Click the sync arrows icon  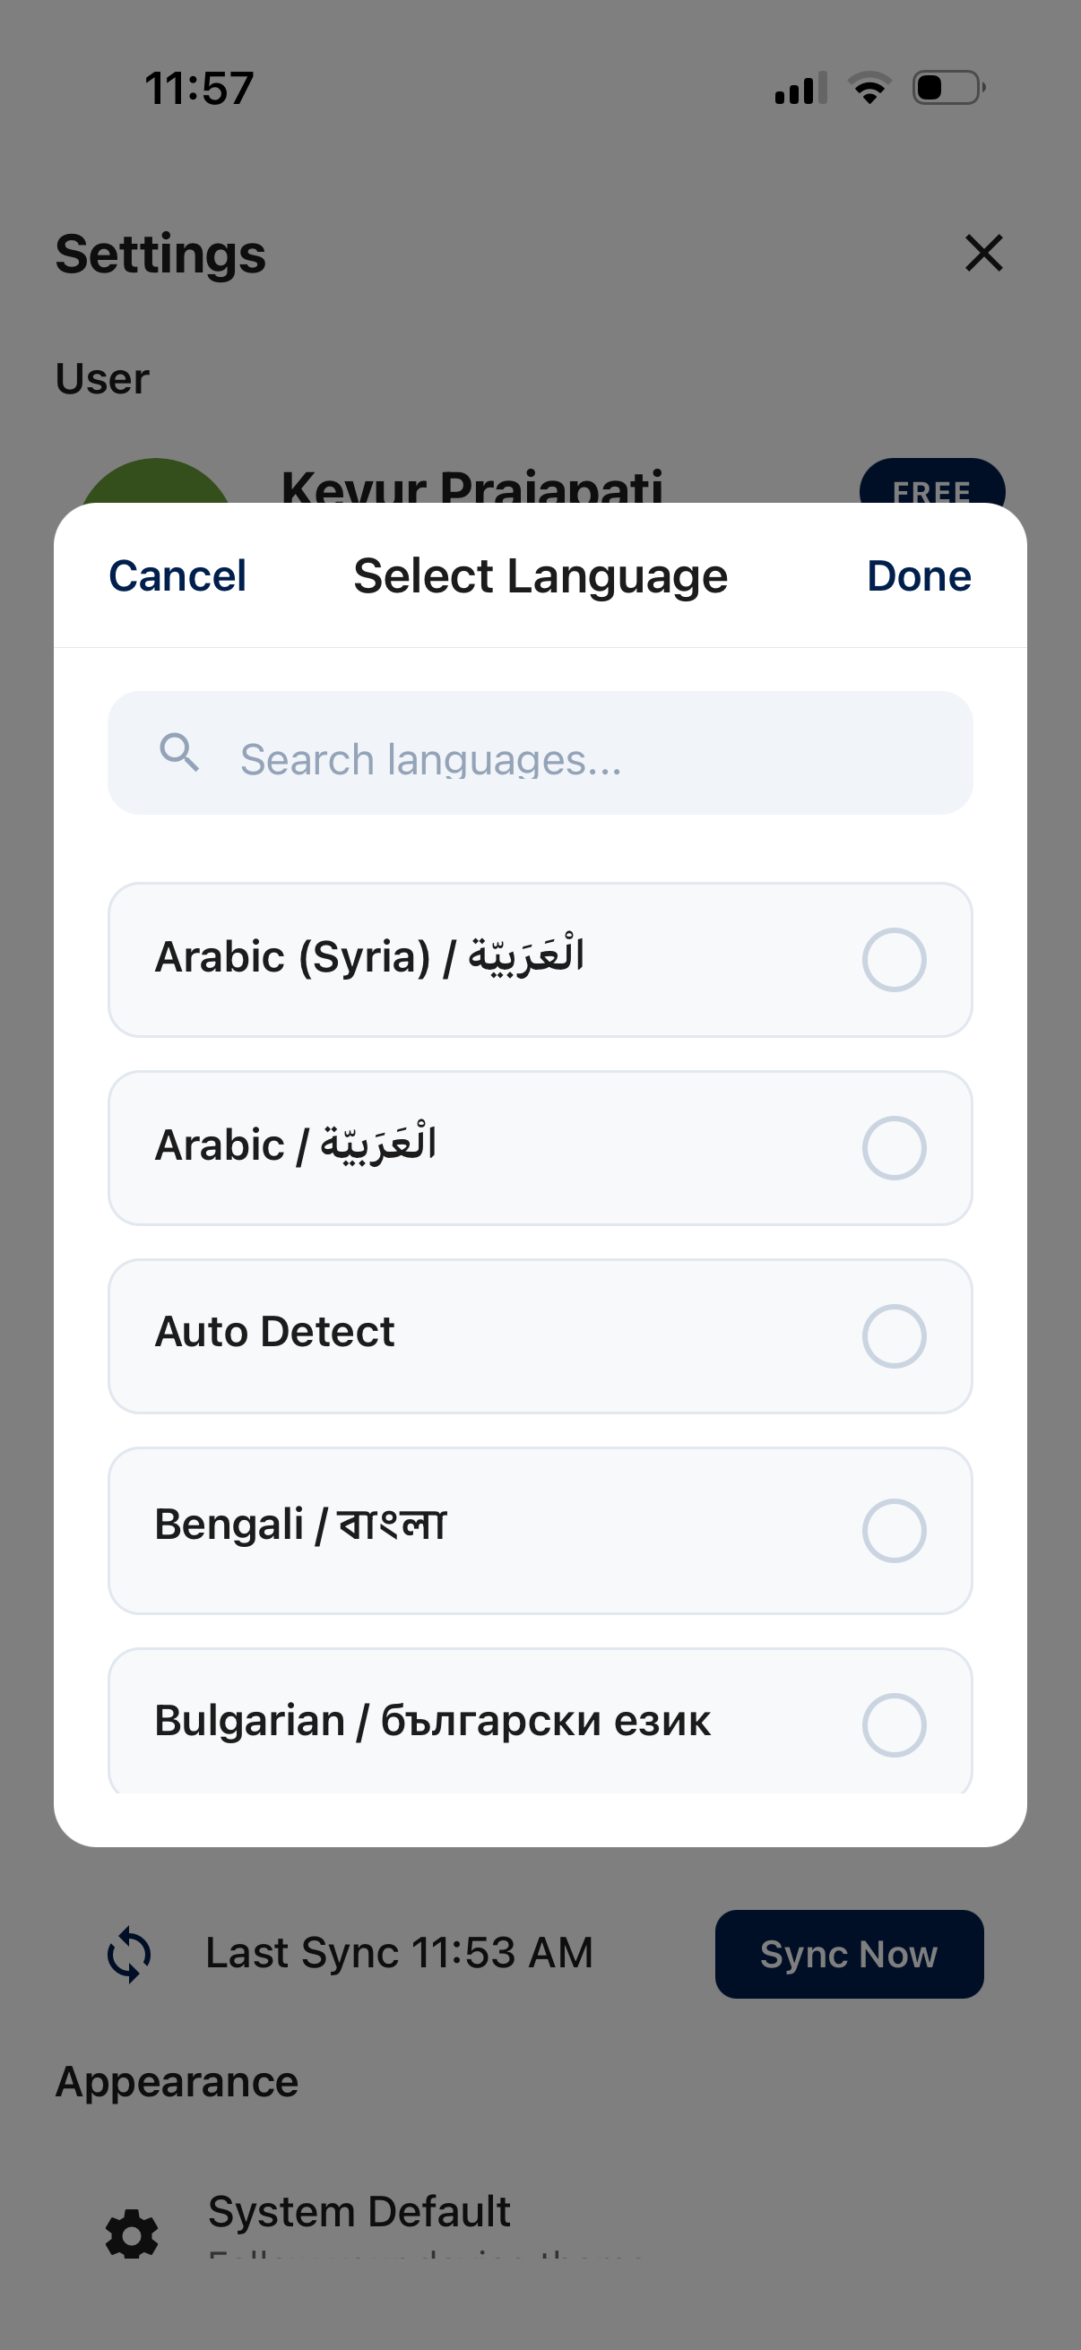tap(130, 1953)
